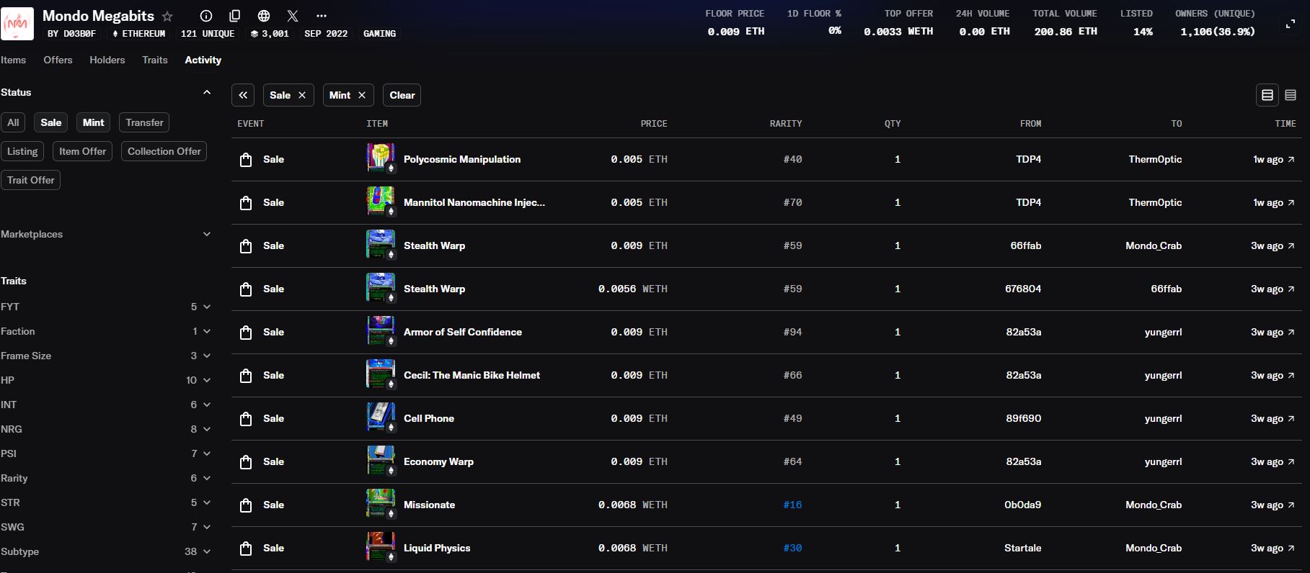Open transaction link for Mannitol Nanomachine sale
Screen dimensions: 1310x573
[x=1291, y=202]
